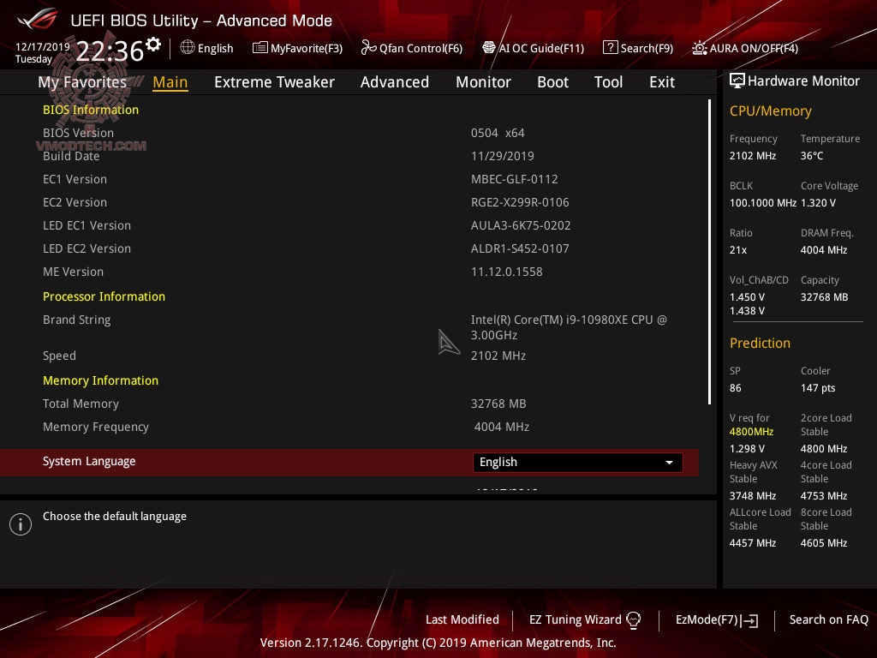Click the Memory Information heading
Screen dimensions: 877x658
pos(101,380)
